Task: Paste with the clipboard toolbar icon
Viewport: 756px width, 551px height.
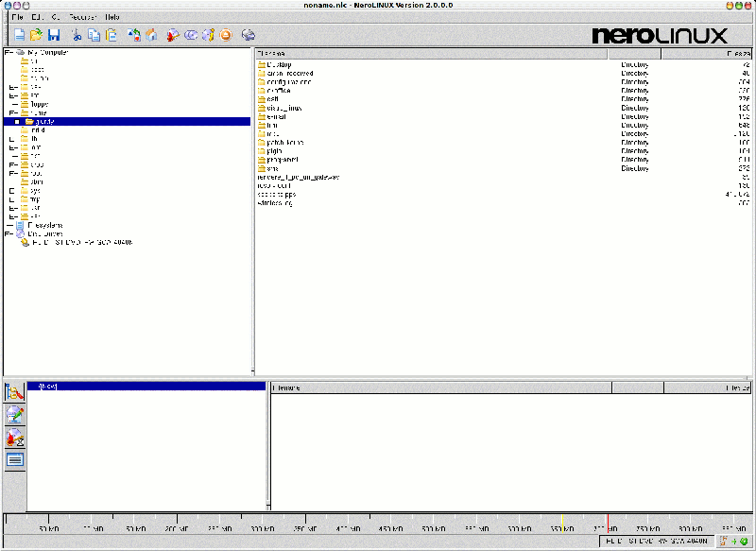Action: [112, 35]
